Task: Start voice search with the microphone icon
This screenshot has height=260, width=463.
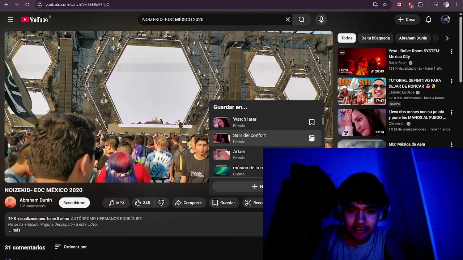Action: [x=321, y=19]
